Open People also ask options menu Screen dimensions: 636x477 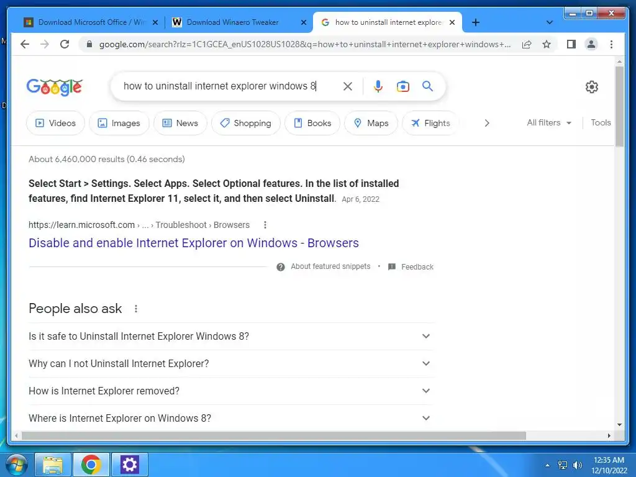tap(136, 309)
